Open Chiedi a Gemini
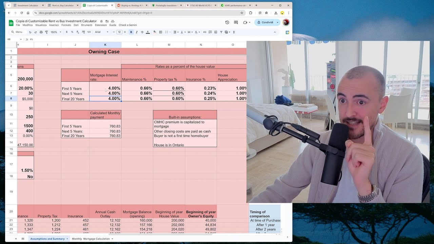The width and height of the screenshot is (434, 244). pyautogui.click(x=128, y=25)
